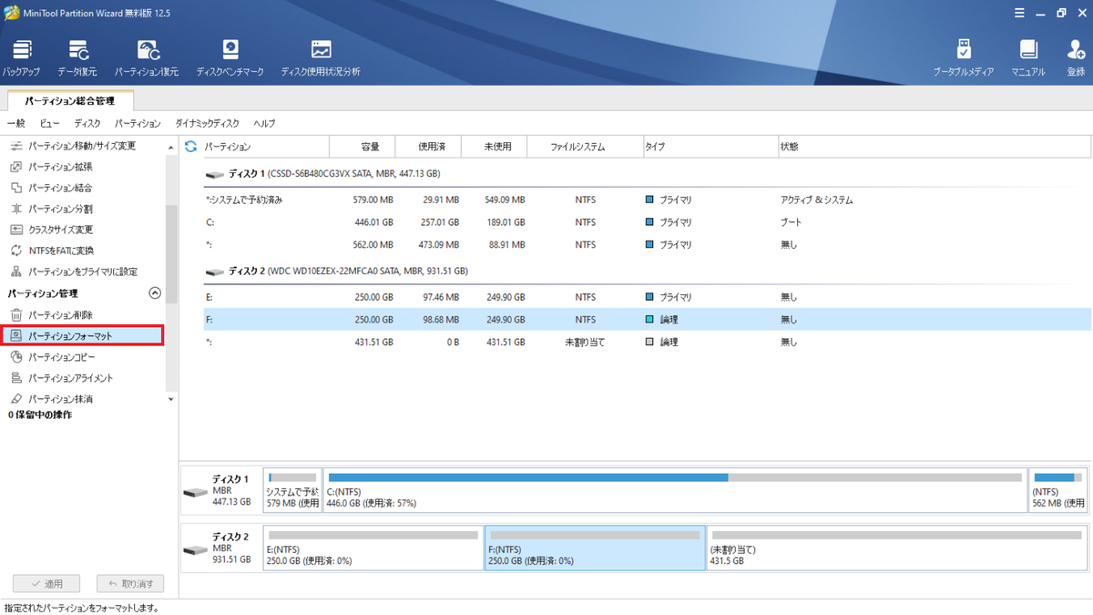Click (NTFS) 562 MB block in disk map
This screenshot has height=615, width=1093.
click(1057, 490)
